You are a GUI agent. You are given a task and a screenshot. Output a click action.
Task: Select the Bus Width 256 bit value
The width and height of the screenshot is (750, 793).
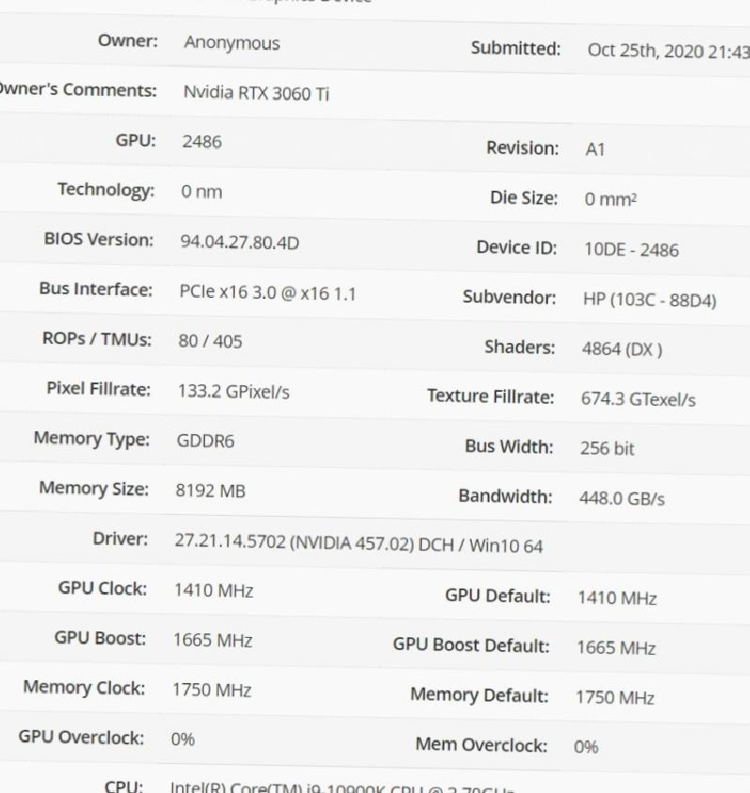[x=607, y=448]
